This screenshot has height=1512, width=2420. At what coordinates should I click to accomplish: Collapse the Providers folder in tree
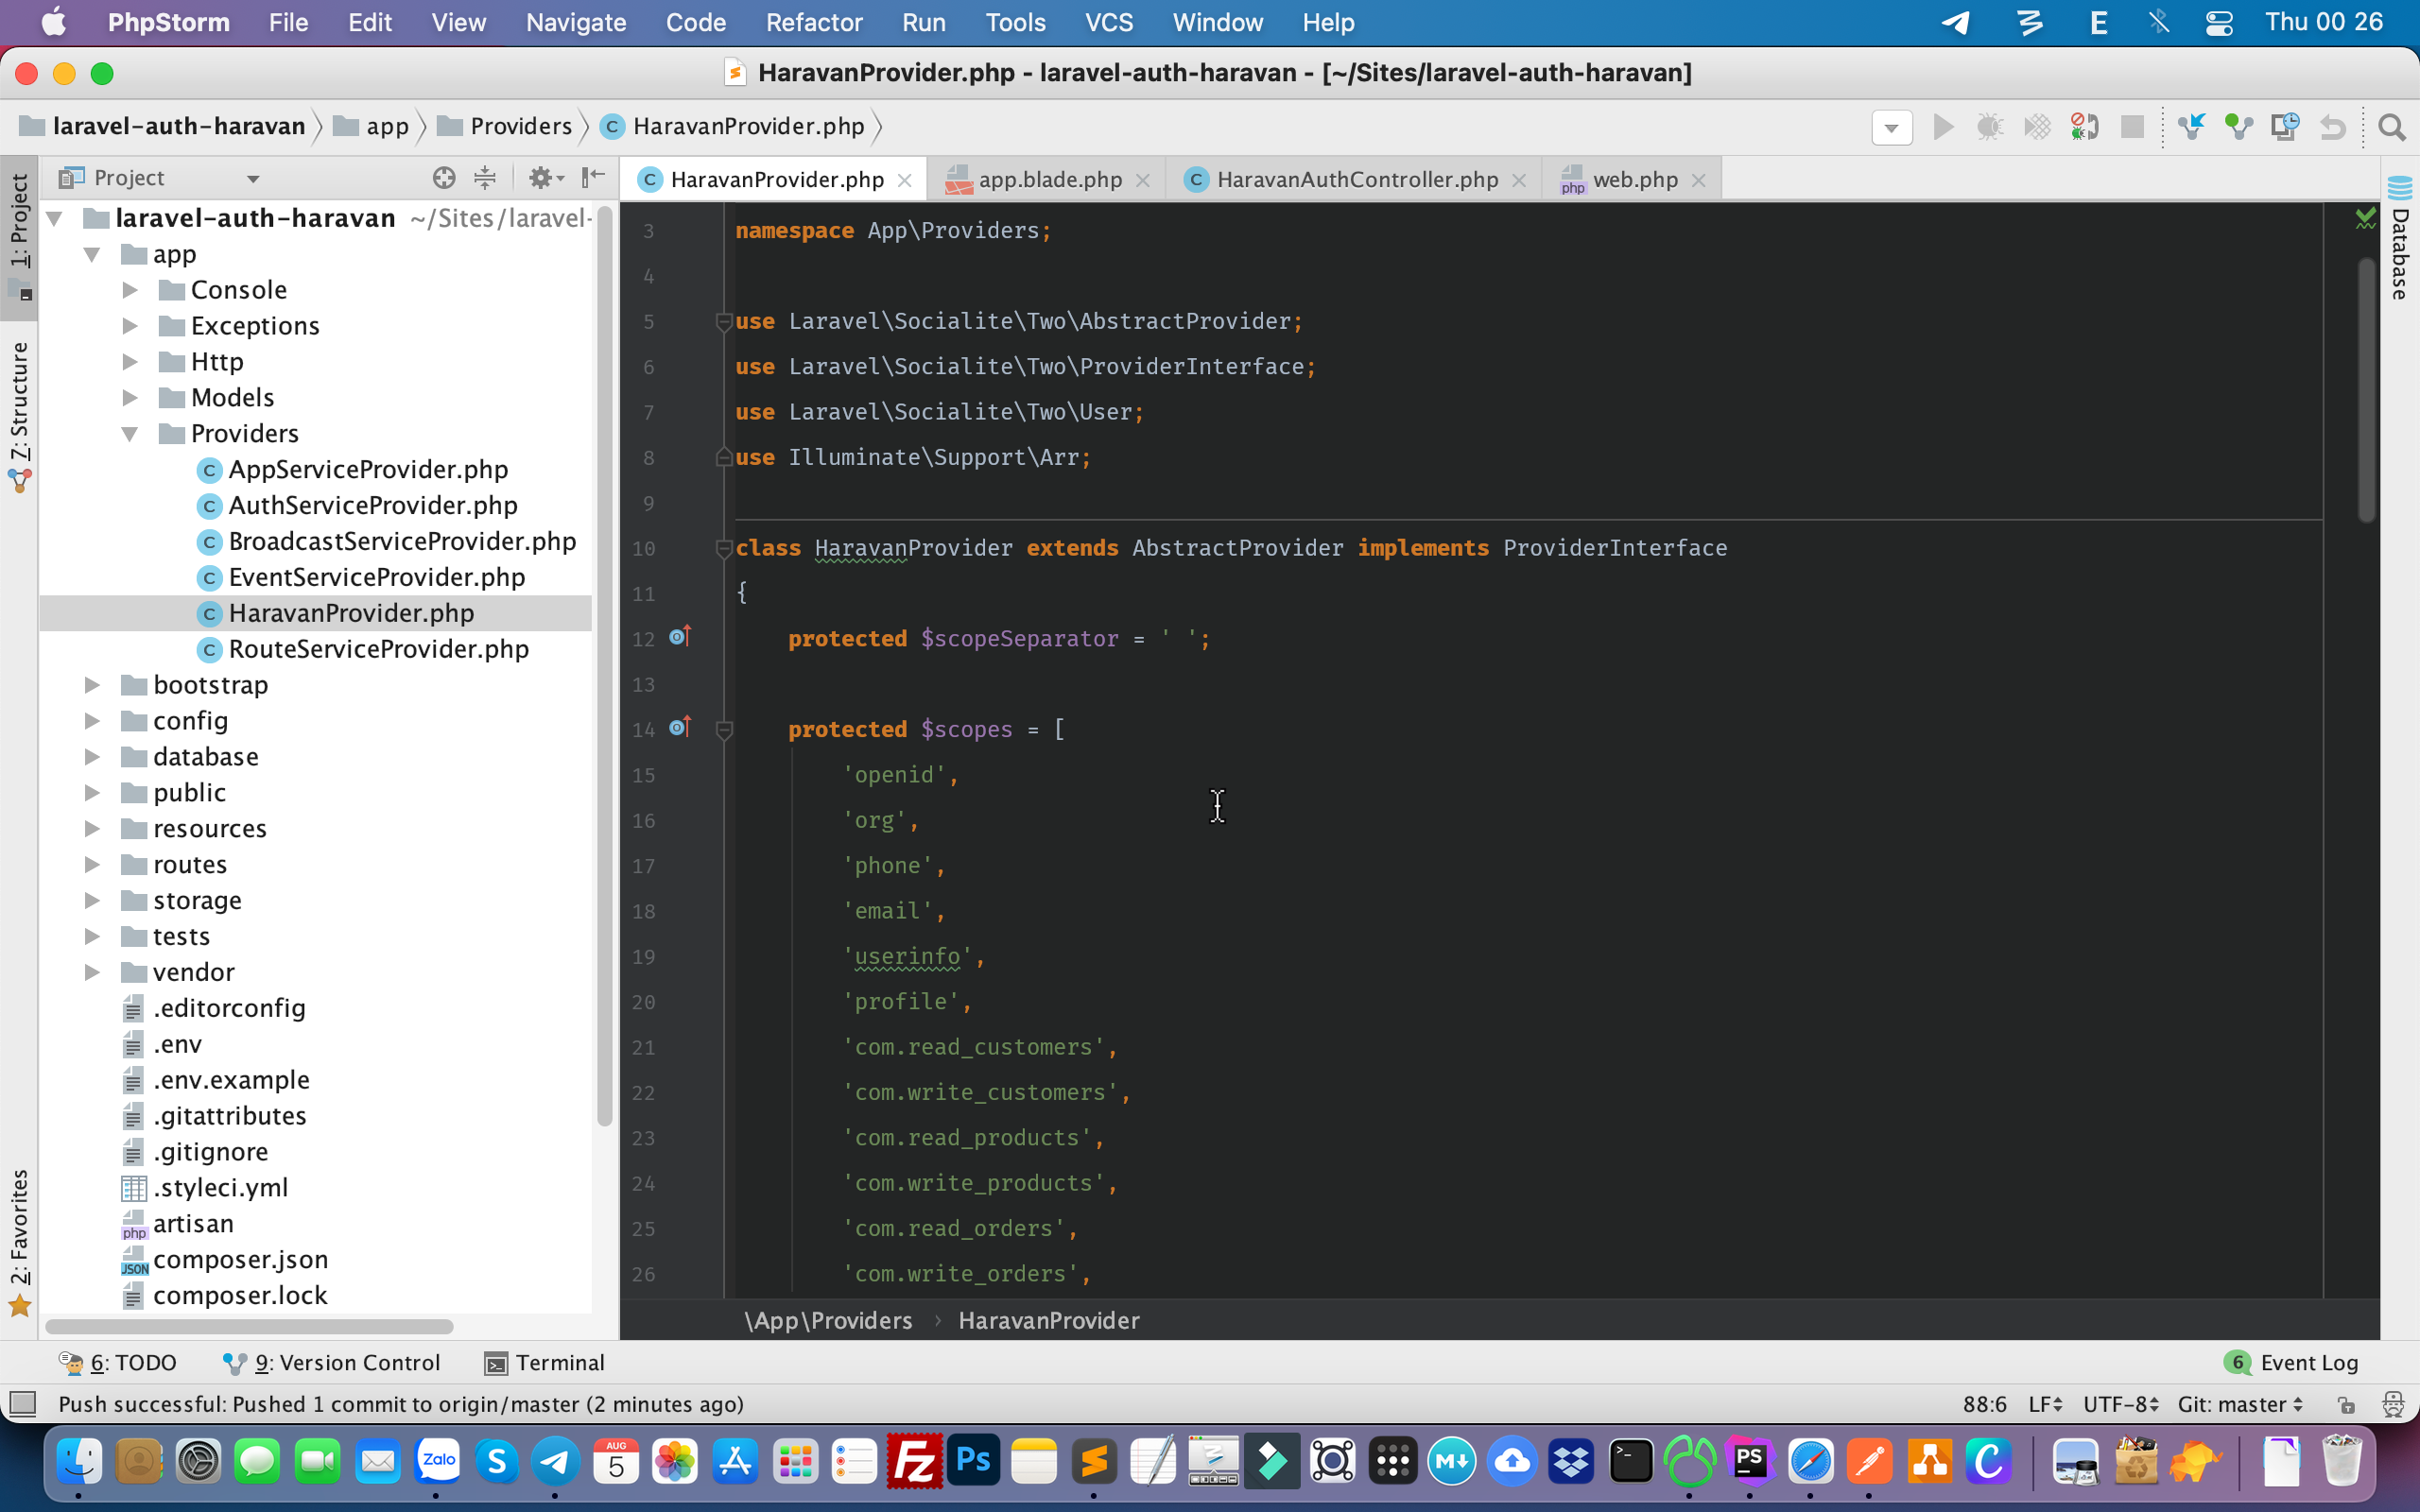pyautogui.click(x=130, y=434)
